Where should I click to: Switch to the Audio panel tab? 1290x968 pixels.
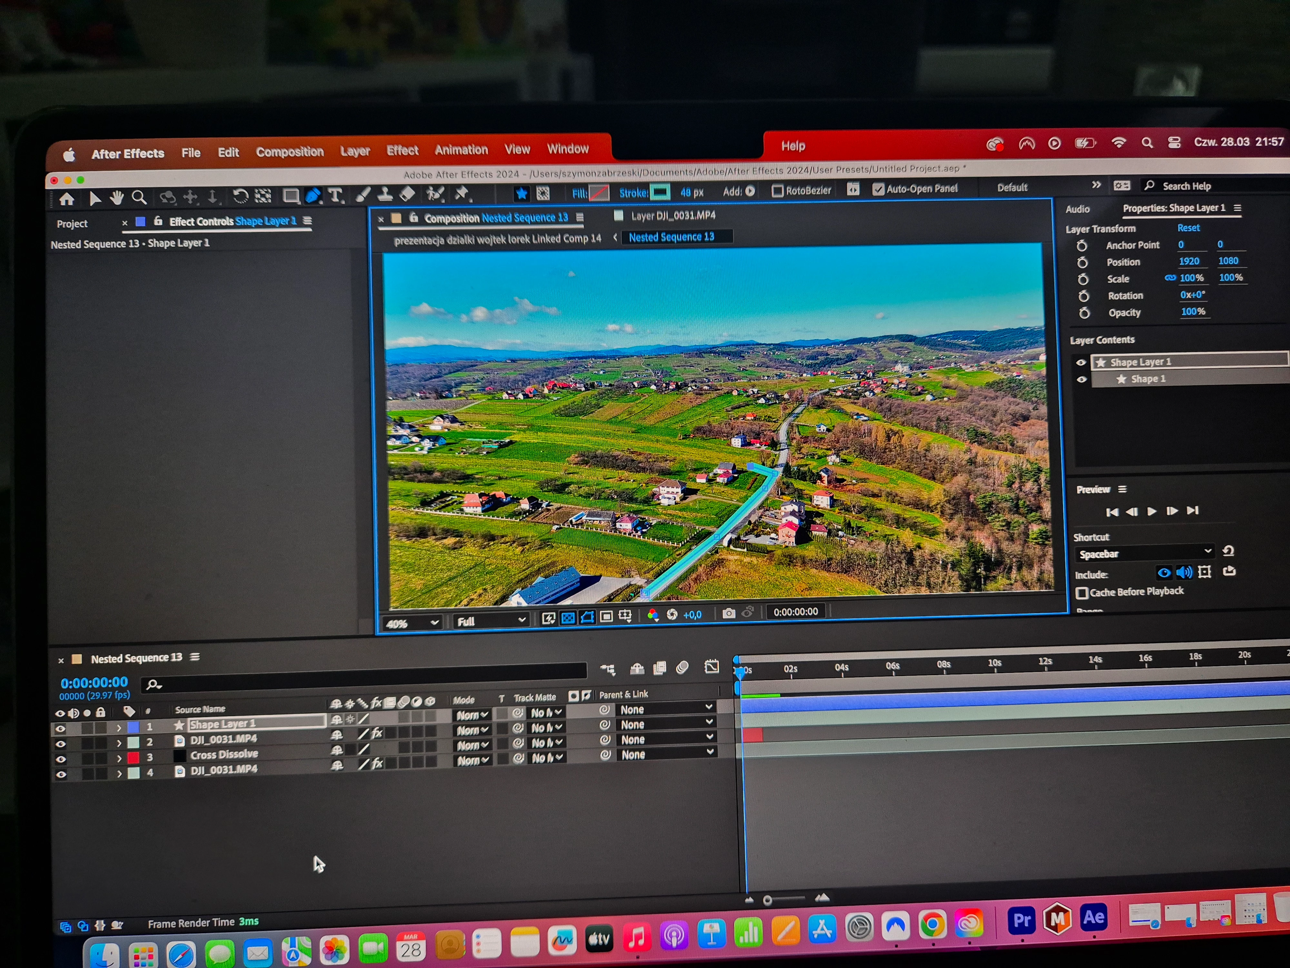point(1077,209)
